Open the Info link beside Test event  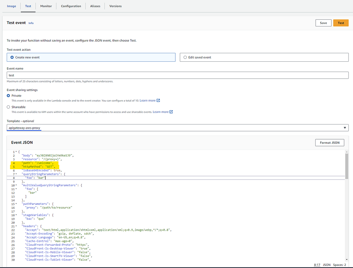pyautogui.click(x=31, y=23)
